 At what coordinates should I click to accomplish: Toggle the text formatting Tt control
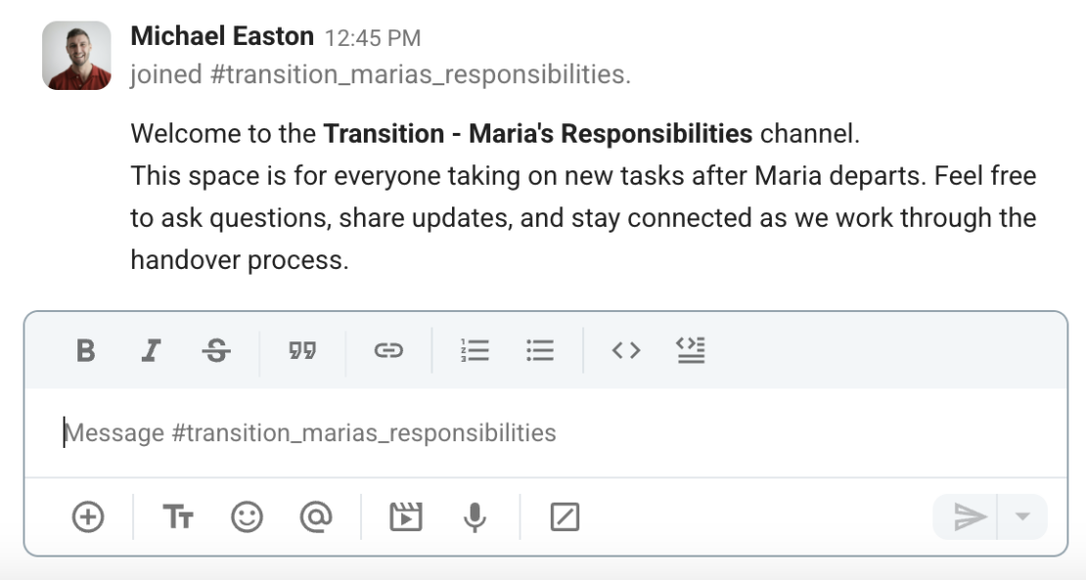pyautogui.click(x=178, y=516)
